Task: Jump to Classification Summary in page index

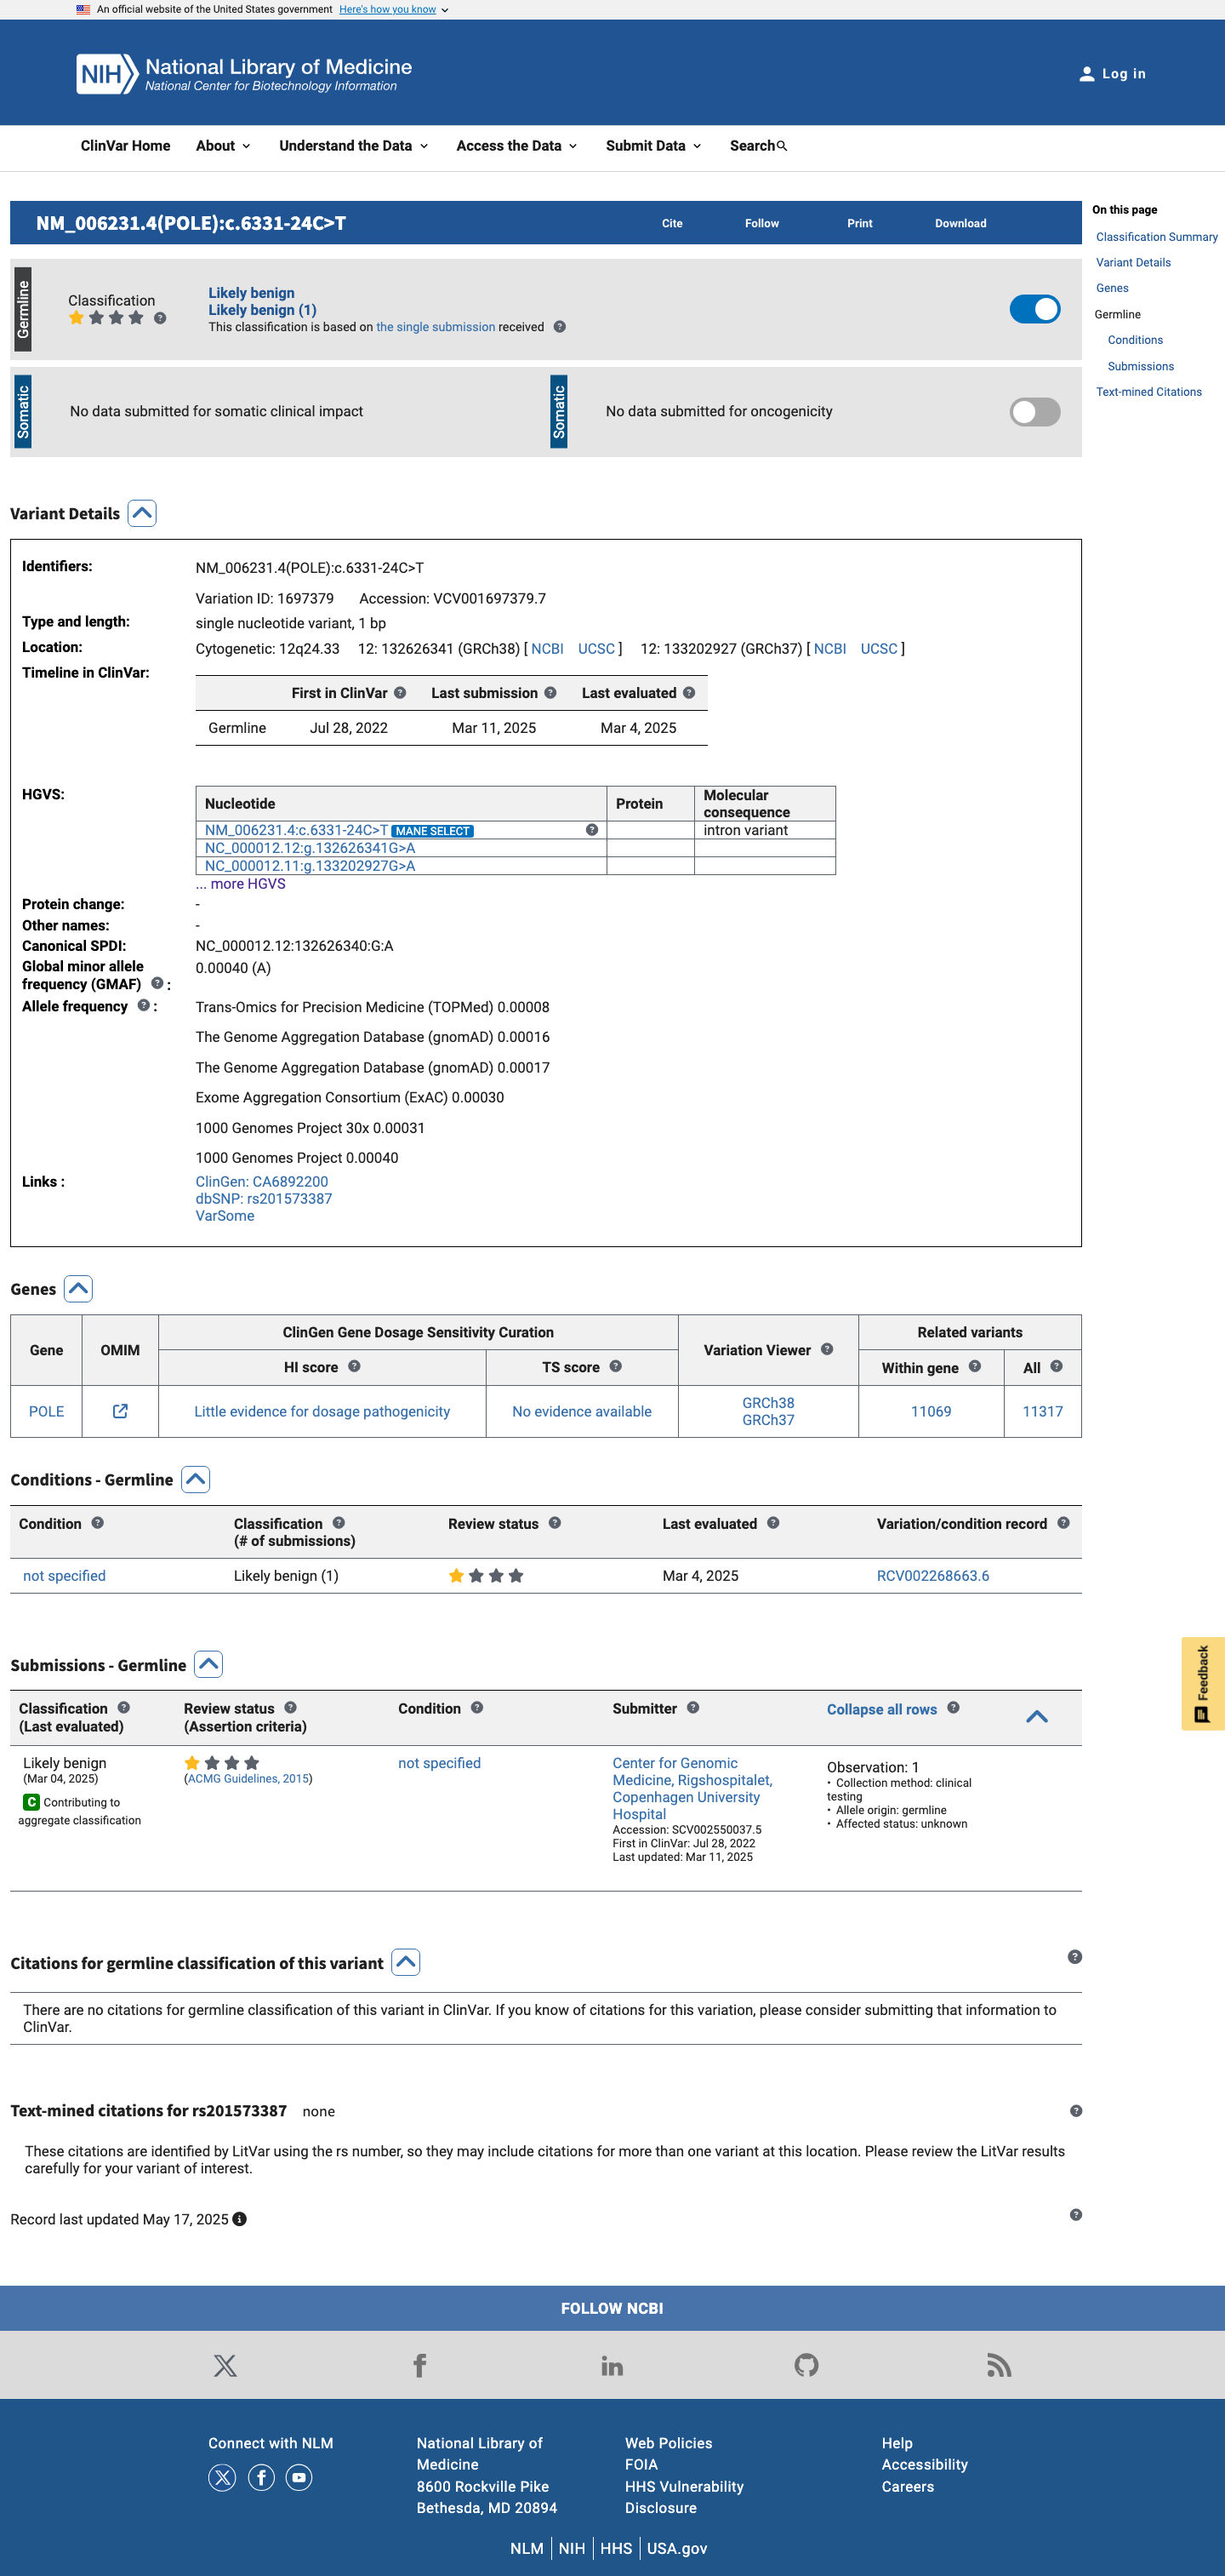Action: pos(1156,237)
